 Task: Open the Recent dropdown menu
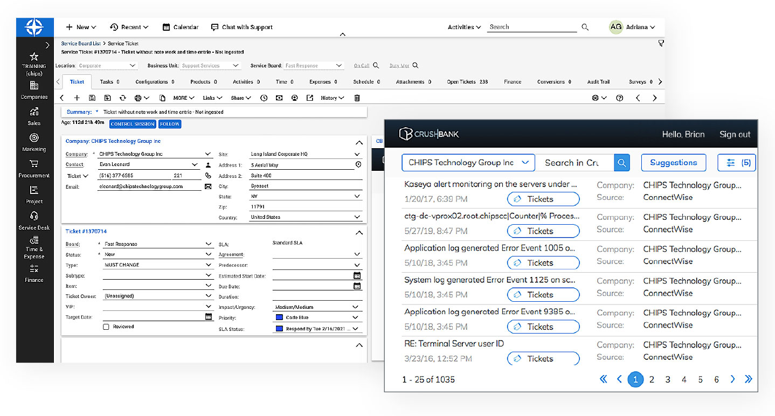click(x=129, y=27)
